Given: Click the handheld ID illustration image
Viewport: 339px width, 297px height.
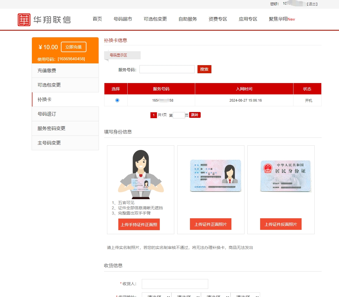Looking at the screenshot, I should [x=141, y=174].
